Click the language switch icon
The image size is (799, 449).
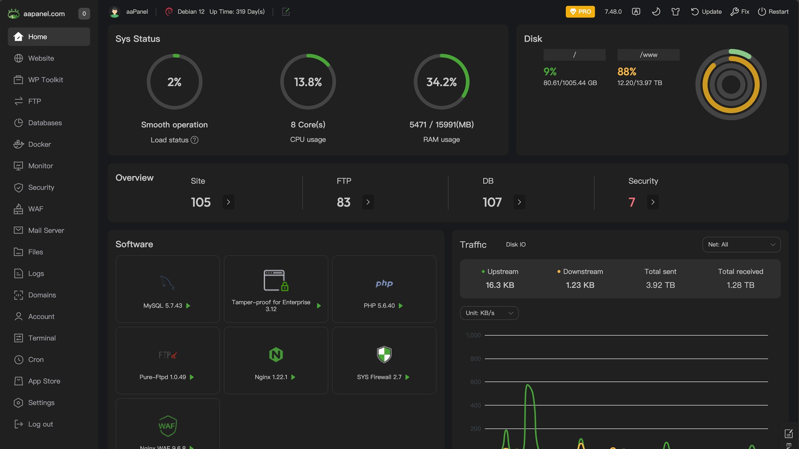tap(636, 12)
